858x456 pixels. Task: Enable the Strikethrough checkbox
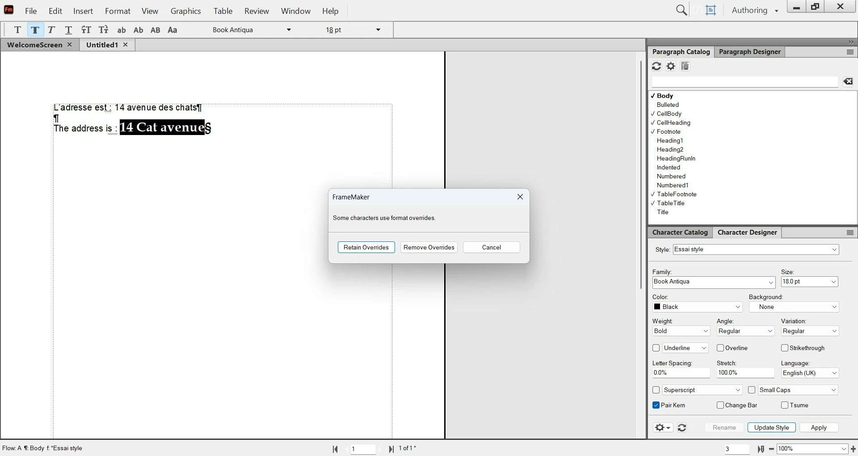click(x=785, y=348)
